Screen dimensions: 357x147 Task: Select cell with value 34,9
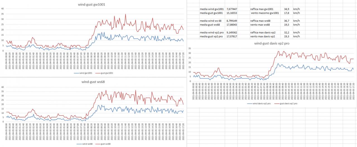point(286,9)
